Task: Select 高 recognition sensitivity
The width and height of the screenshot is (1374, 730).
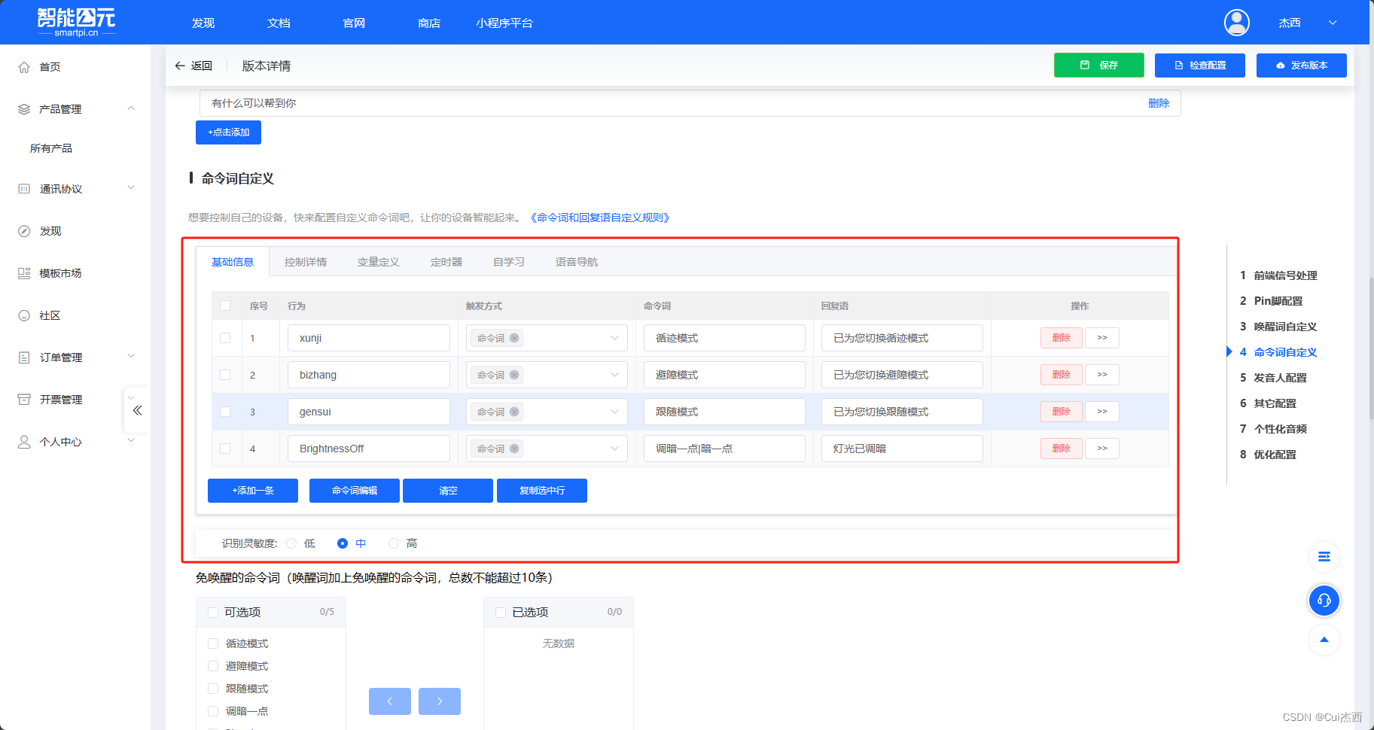Action: (x=394, y=543)
